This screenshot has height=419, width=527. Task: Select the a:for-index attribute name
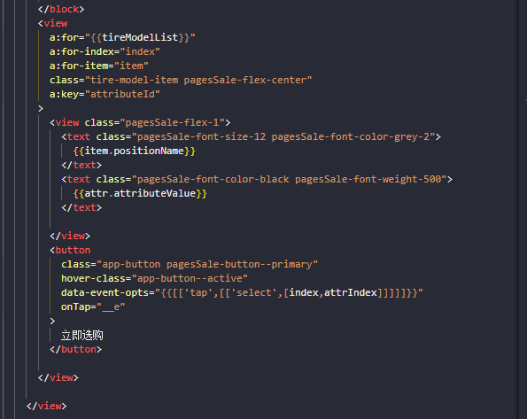tap(81, 51)
